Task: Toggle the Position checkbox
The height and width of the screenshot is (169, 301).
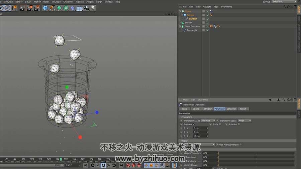Action: pos(194,124)
